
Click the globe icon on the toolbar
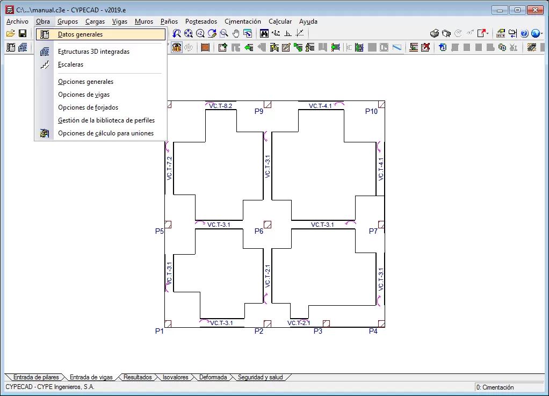[537, 33]
